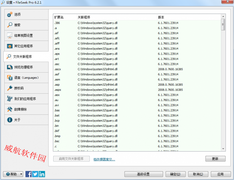Select the .aspx extension row
The image size is (234, 180).
click(137, 90)
